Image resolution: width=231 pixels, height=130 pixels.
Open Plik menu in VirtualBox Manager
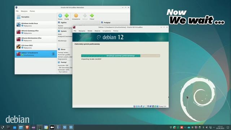(x=17, y=11)
